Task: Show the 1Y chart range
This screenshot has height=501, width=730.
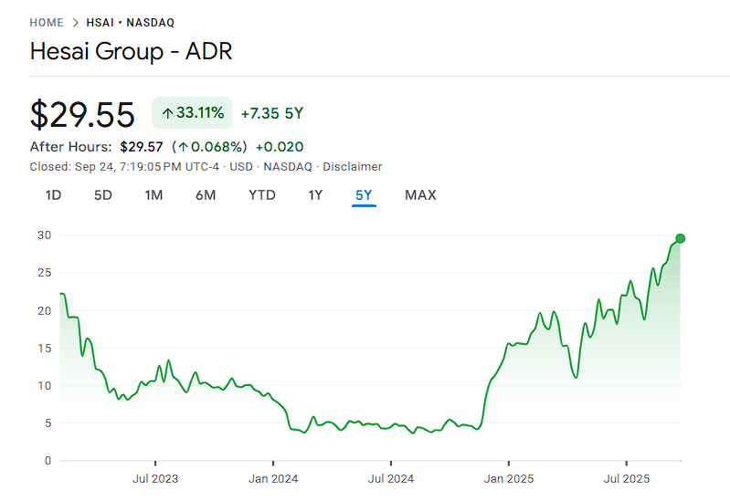Action: coord(315,195)
